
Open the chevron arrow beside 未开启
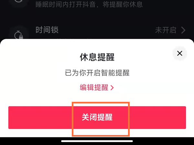point(183,30)
